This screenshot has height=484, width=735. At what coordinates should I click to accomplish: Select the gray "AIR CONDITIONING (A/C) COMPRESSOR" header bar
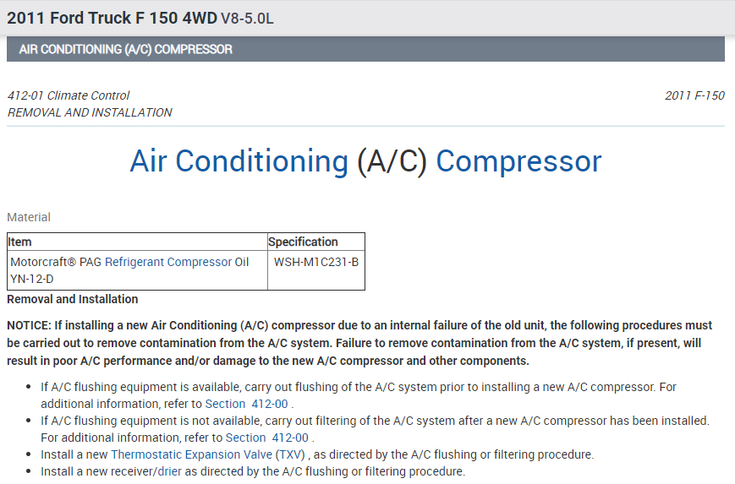coord(365,49)
